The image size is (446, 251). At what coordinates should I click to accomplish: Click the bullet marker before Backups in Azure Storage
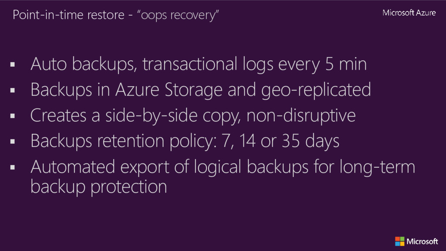tap(13, 91)
